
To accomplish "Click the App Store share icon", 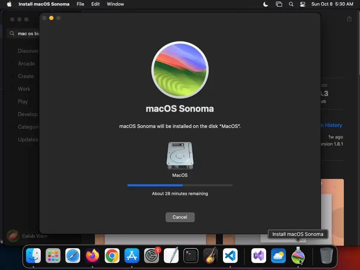I will [349, 19].
